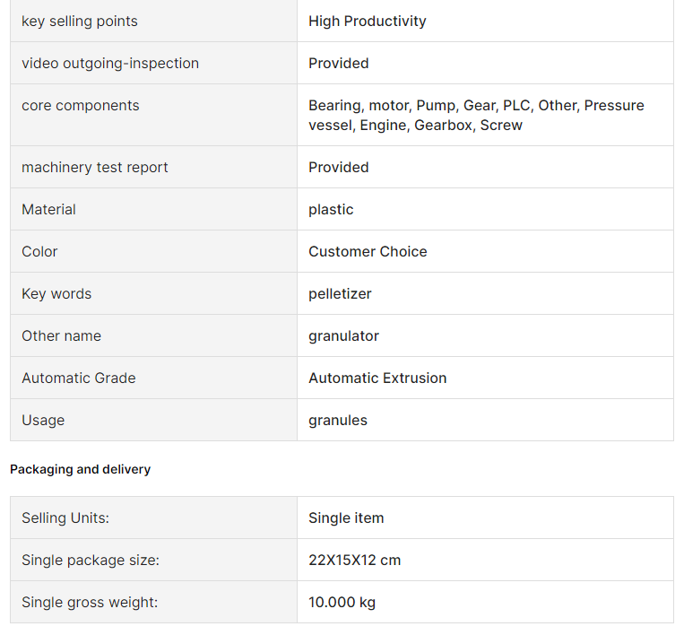The image size is (684, 635).
Task: Click the 'key selling points' label cell
Action: coord(153,21)
